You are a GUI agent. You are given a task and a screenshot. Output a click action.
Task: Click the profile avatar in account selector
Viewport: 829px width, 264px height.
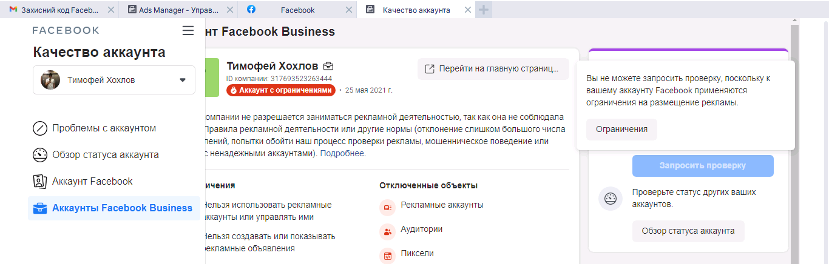point(50,80)
